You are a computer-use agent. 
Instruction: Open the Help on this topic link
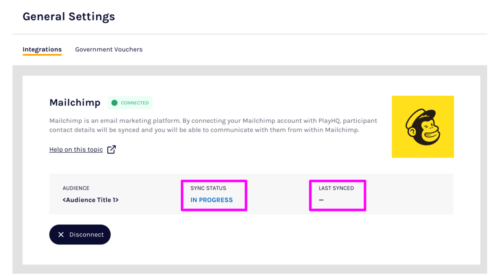click(76, 149)
